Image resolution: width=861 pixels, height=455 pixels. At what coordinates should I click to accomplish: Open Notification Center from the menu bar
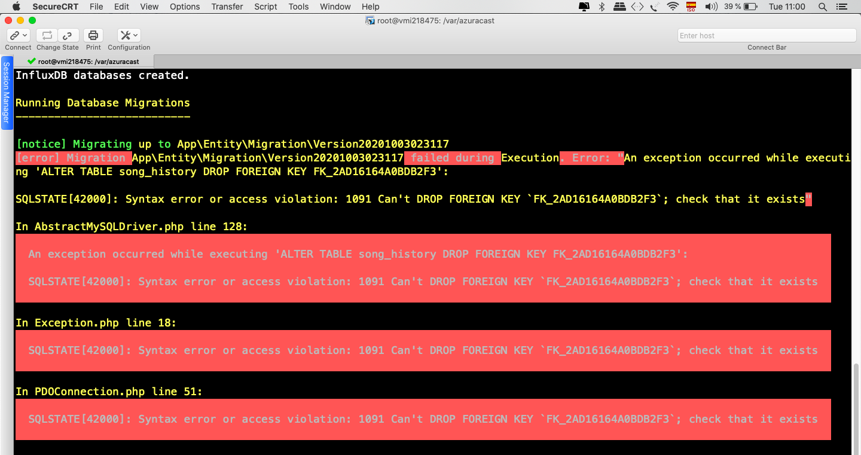coord(842,7)
